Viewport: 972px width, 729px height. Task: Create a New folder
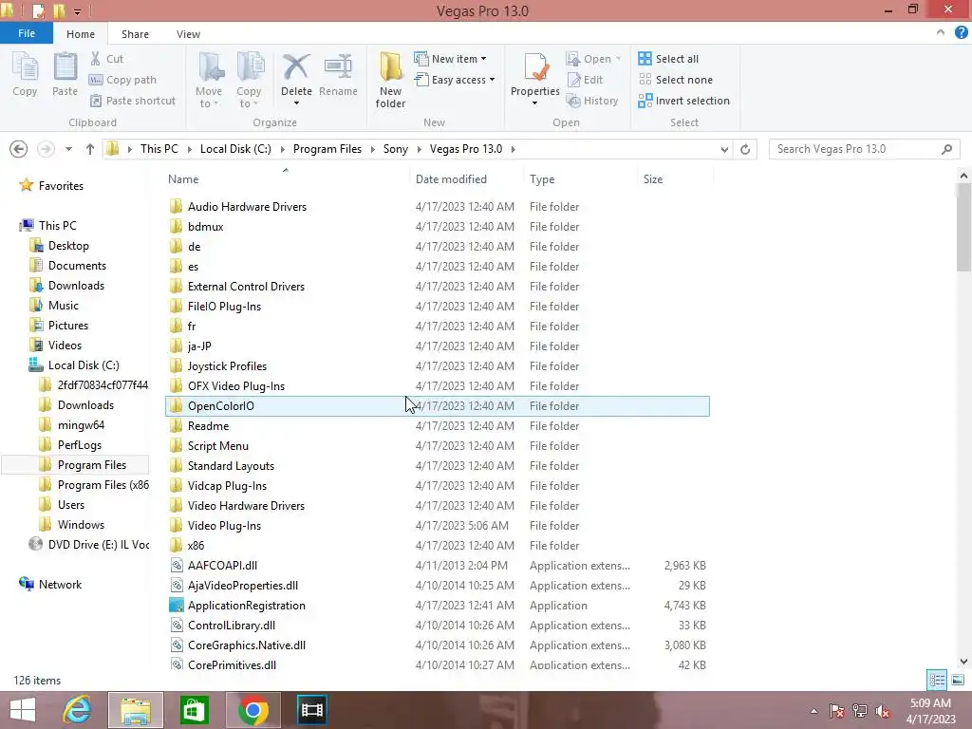390,81
